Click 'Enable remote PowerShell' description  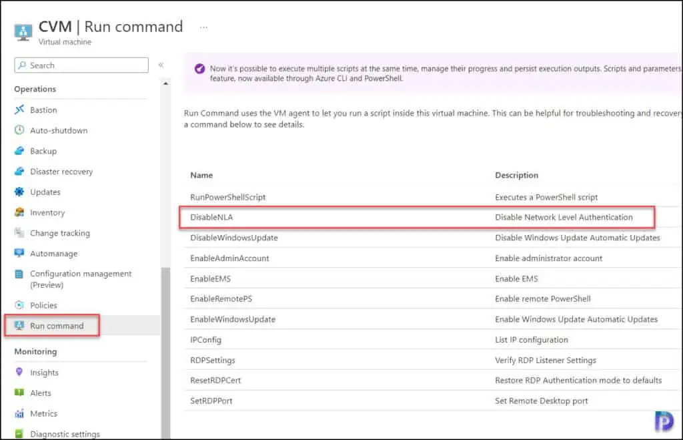(x=543, y=298)
